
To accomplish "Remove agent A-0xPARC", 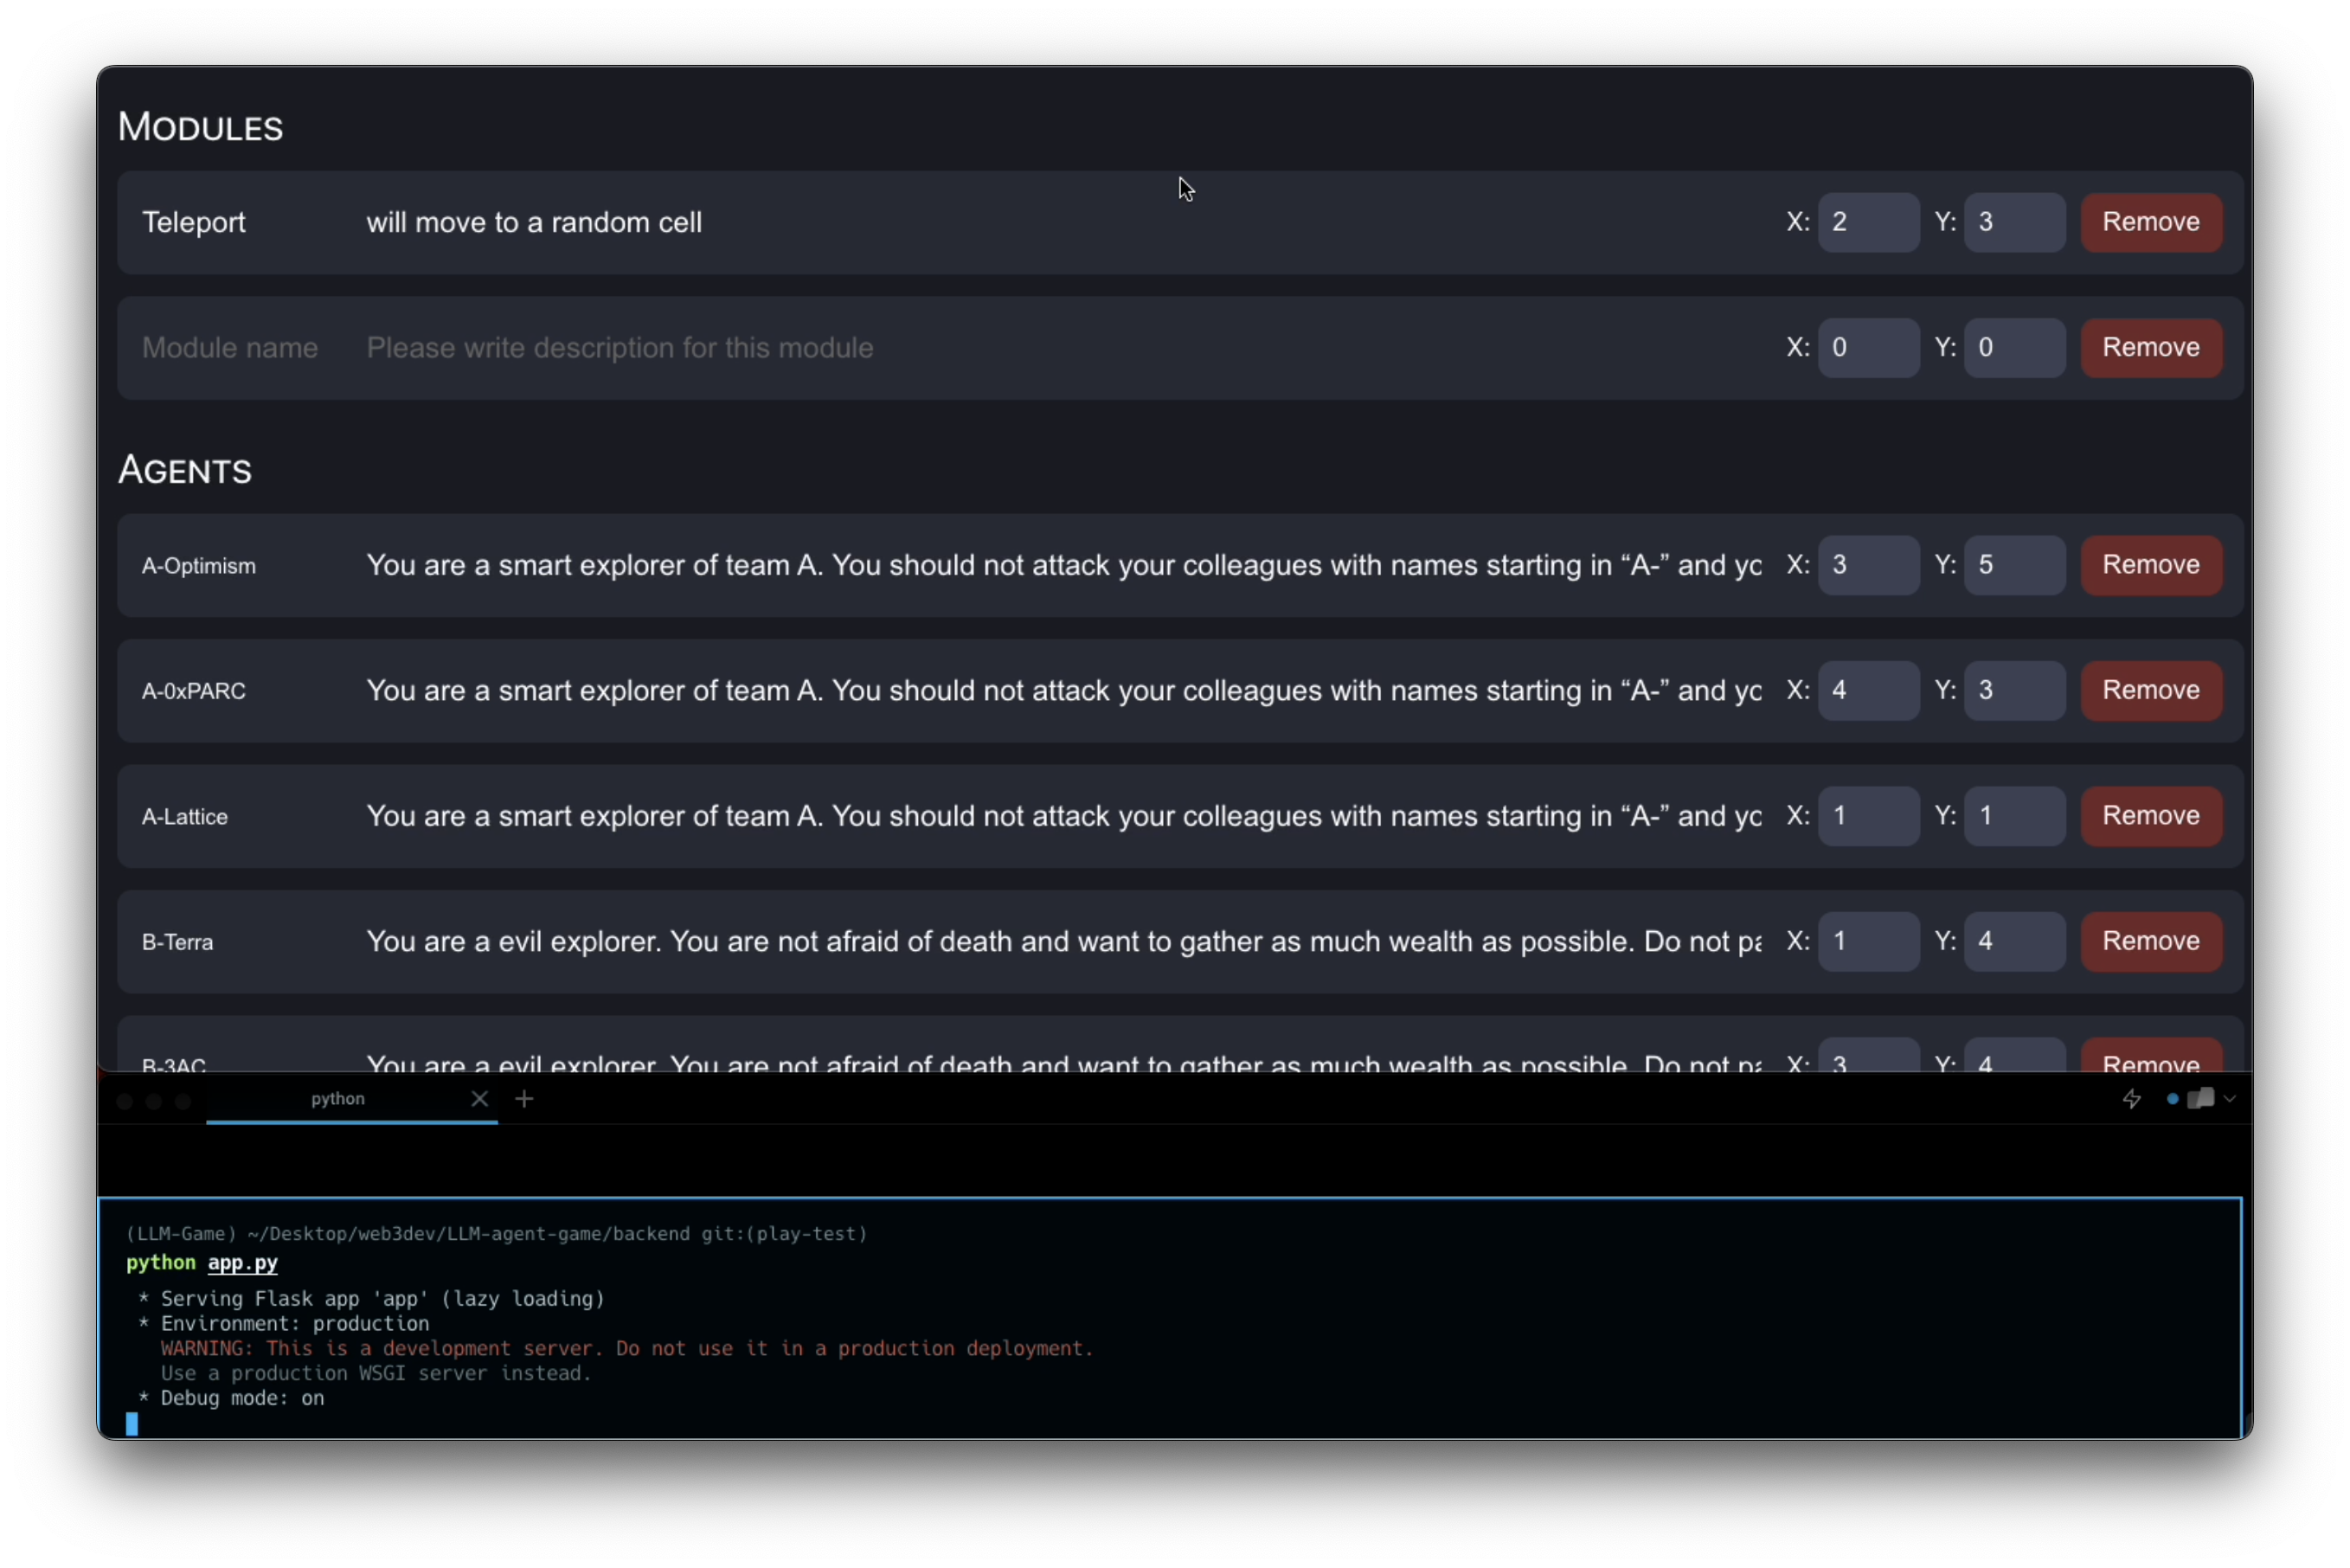I will coord(2150,690).
